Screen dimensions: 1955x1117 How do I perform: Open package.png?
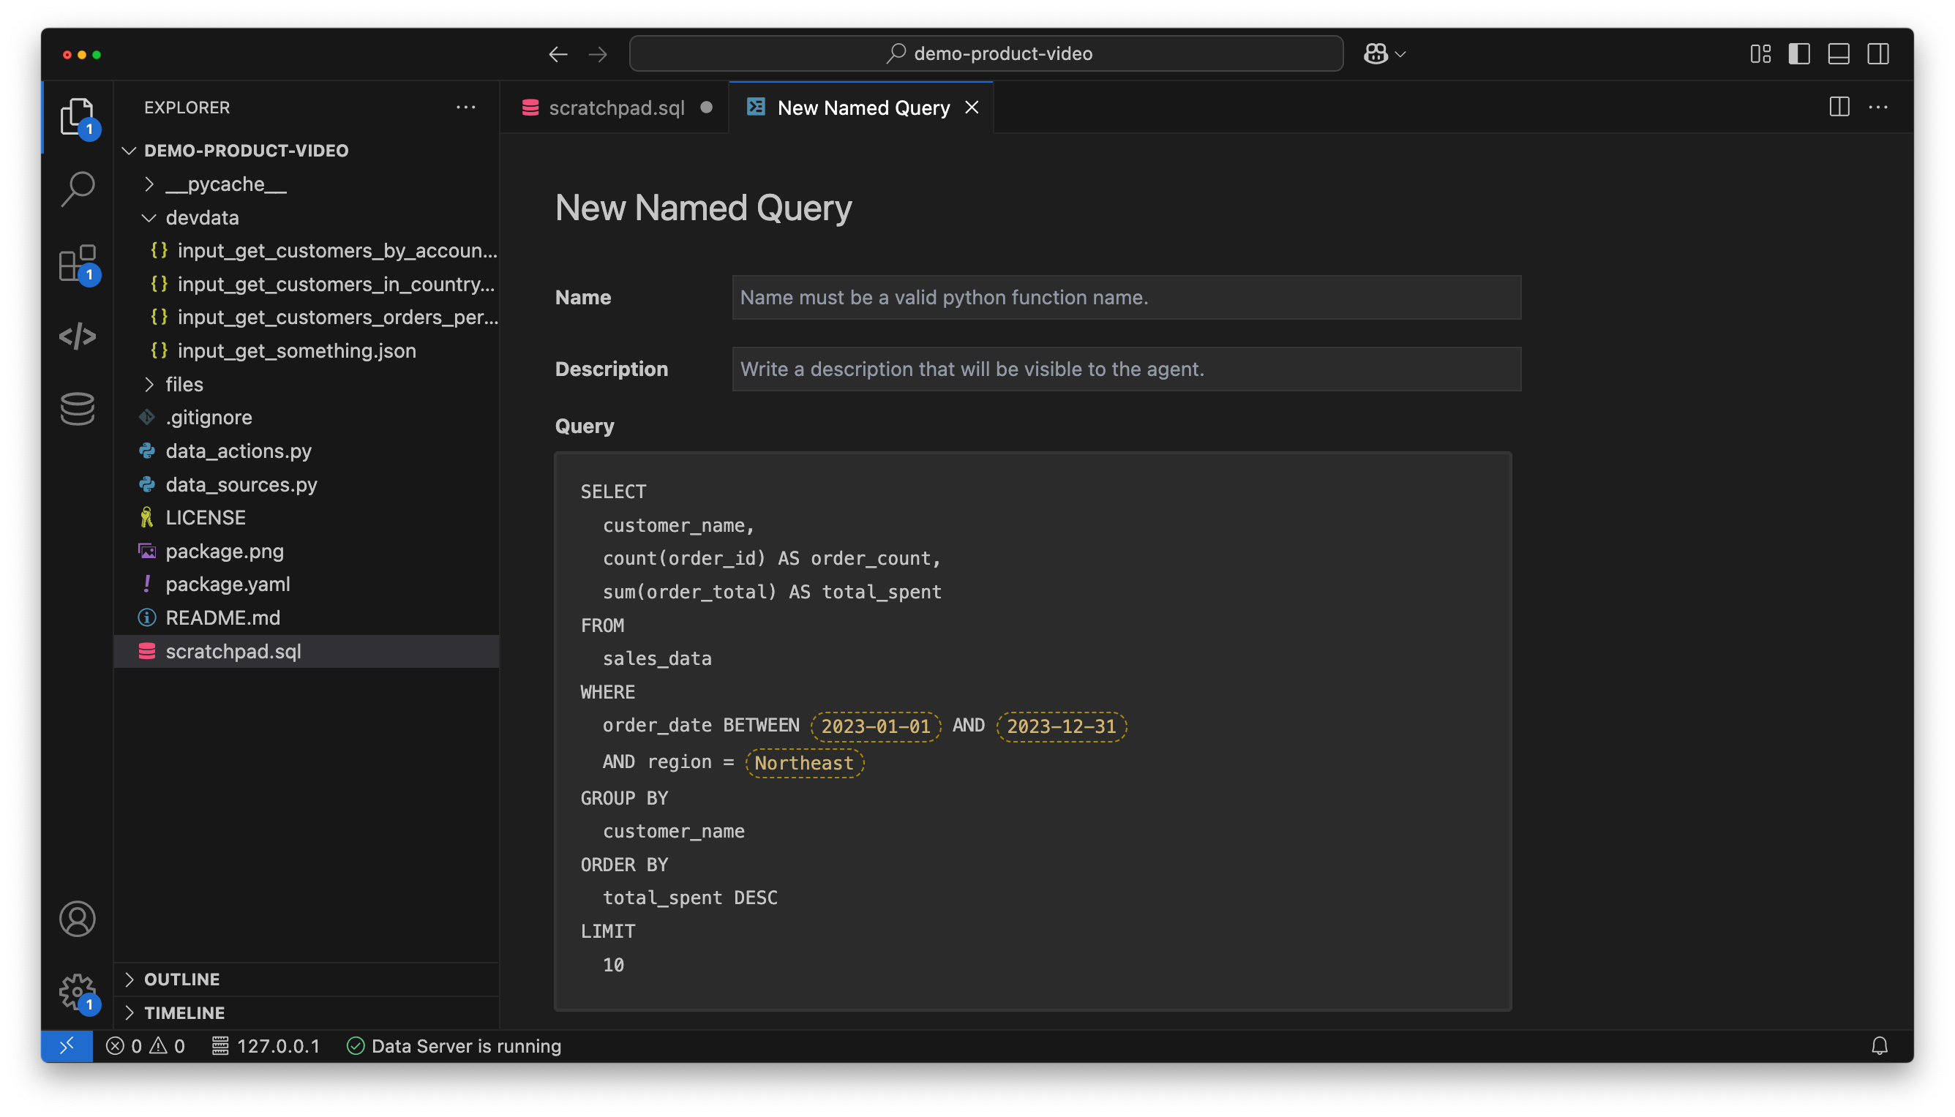coord(307,551)
